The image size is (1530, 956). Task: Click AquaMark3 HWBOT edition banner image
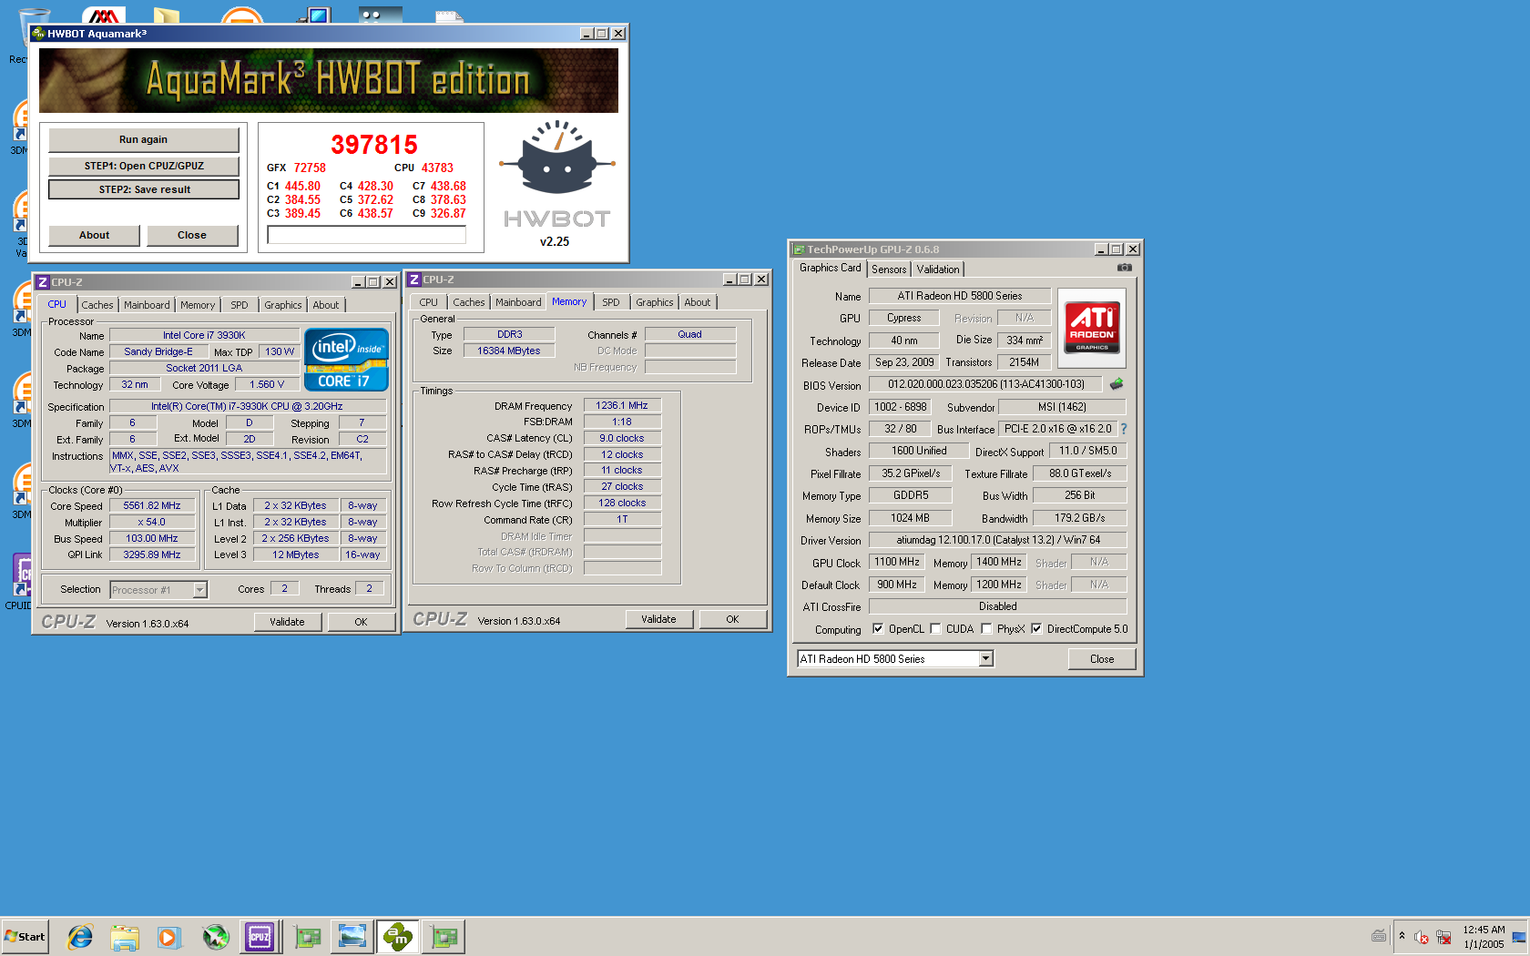(329, 80)
